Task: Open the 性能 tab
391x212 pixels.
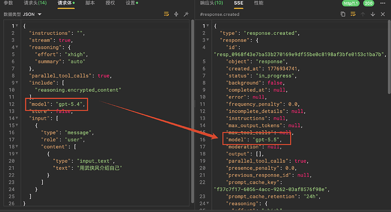Action: pos(258,3)
